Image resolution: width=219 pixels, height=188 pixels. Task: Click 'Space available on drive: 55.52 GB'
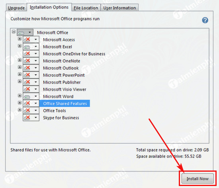[169, 156]
